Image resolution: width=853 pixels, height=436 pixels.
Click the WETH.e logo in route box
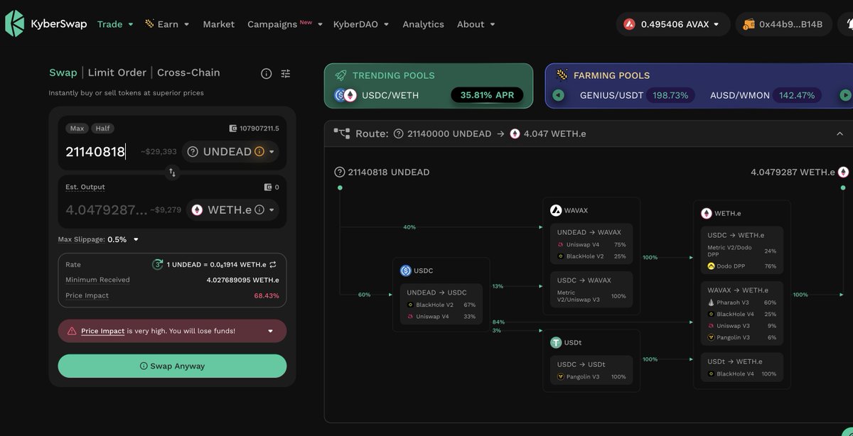tap(707, 213)
